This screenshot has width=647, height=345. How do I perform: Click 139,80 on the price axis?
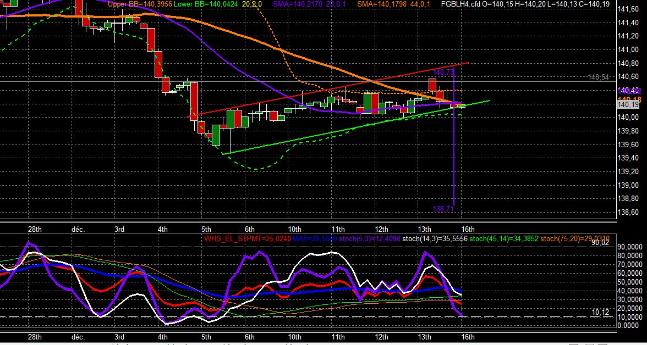coord(629,131)
